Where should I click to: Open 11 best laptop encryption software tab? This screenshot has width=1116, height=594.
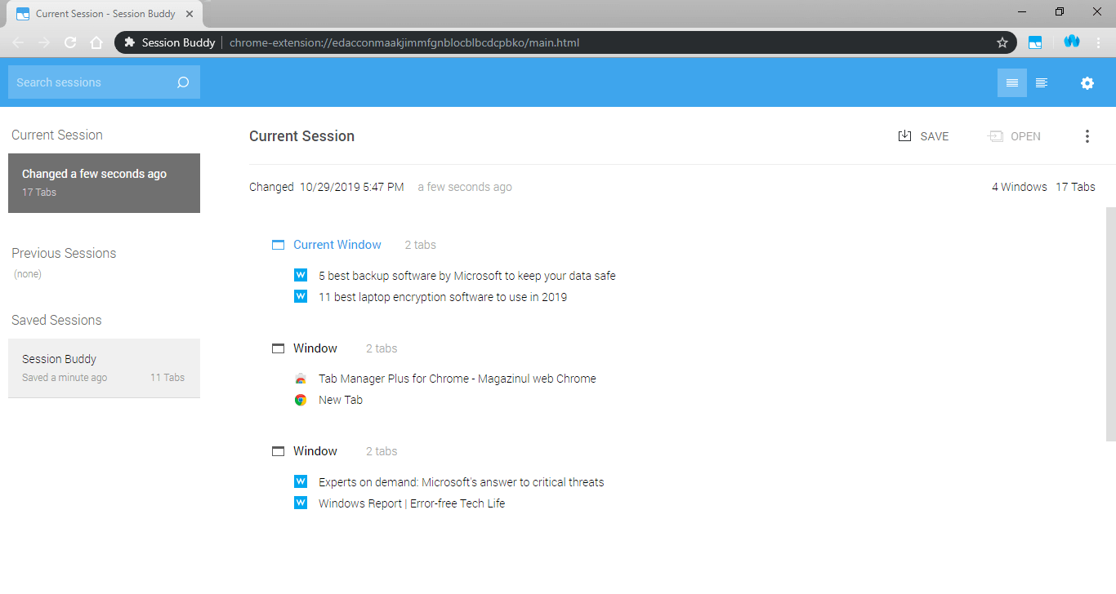coord(443,297)
